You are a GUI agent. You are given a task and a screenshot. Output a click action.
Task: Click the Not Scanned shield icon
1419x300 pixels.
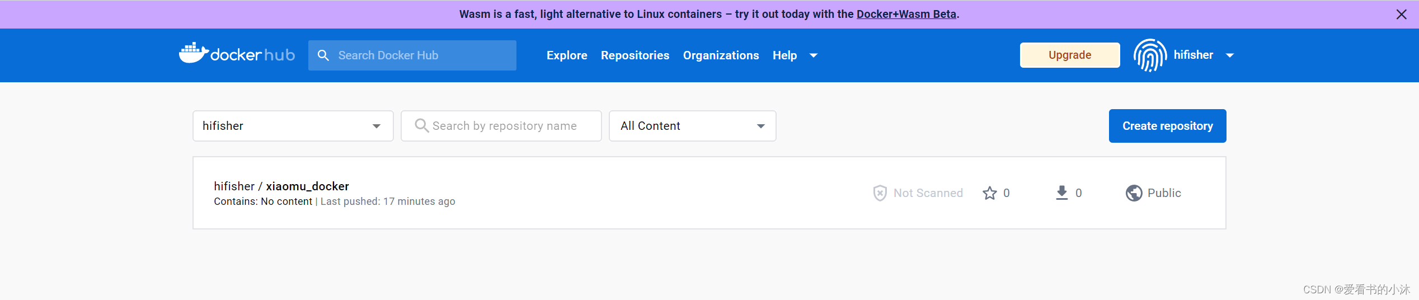pos(880,193)
